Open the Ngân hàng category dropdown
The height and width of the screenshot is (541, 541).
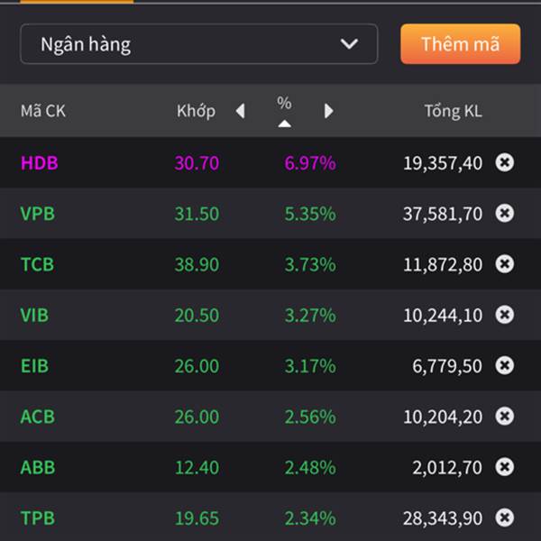[x=198, y=44]
